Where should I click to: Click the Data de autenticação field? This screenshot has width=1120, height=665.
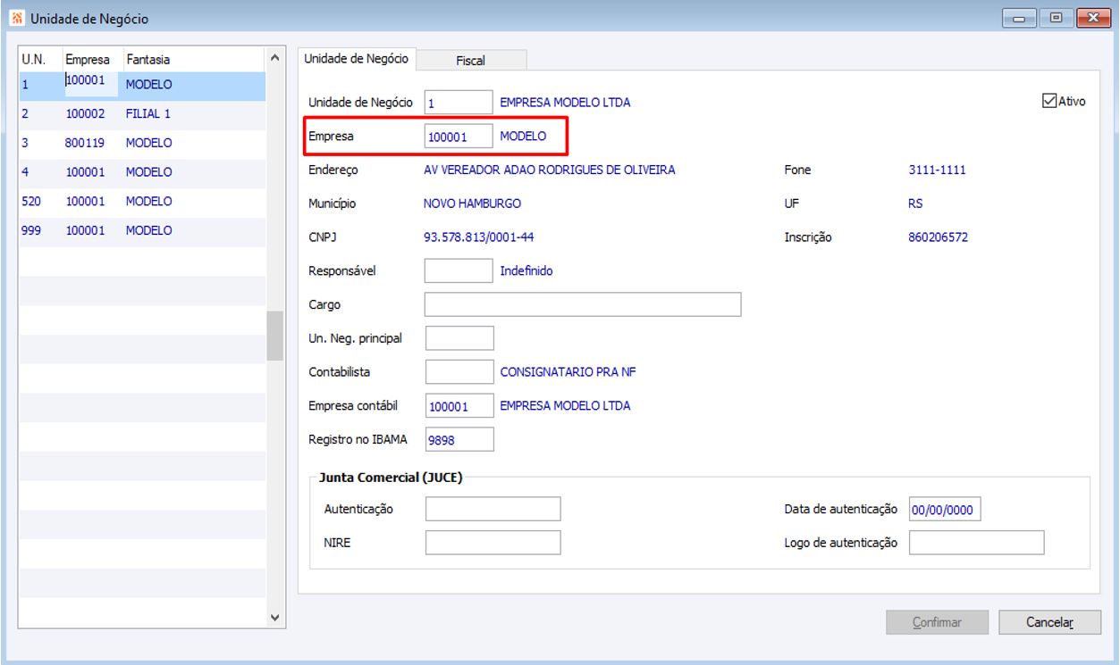[x=943, y=509]
